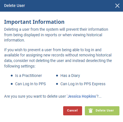Screen dimensions: 123x122
Task: Click the bullet dot beside 'Has a Diary'
Action: coord(57,76)
